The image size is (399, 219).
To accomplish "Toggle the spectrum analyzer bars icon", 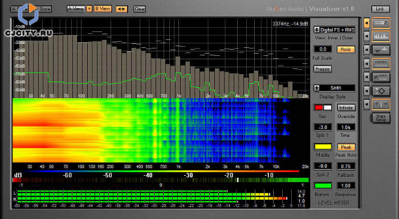I will click(x=381, y=36).
